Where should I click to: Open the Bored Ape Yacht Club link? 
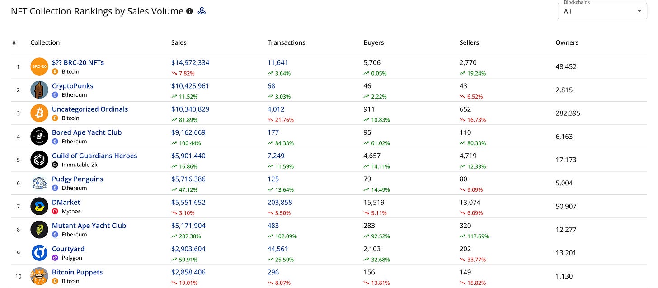pyautogui.click(x=87, y=132)
